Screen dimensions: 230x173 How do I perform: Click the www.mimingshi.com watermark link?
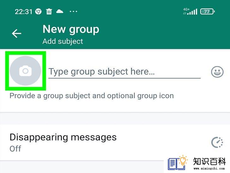[209, 169]
